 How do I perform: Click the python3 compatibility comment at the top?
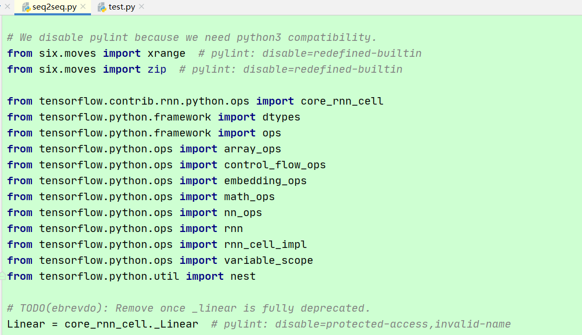pos(192,37)
